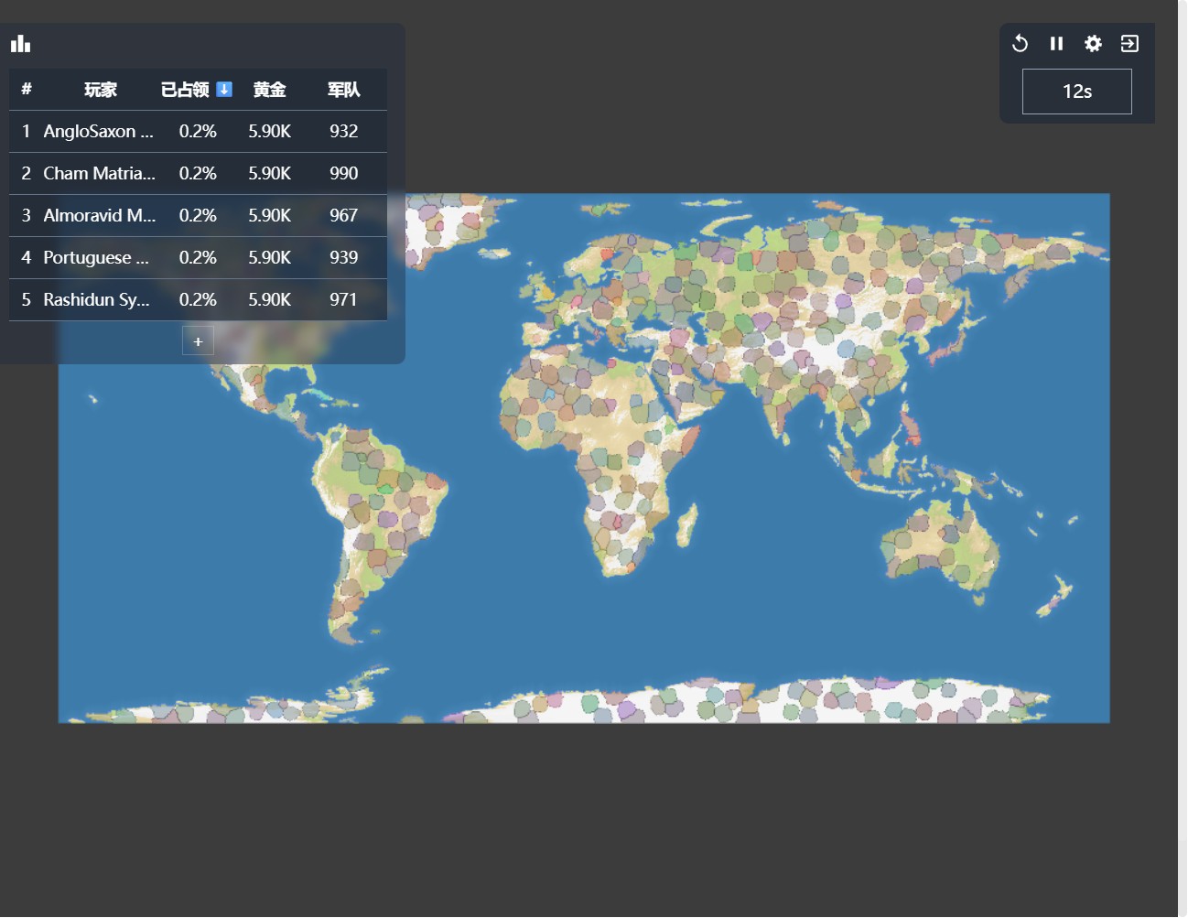Sort by 已占领 column header
The width and height of the screenshot is (1188, 918).
[185, 90]
